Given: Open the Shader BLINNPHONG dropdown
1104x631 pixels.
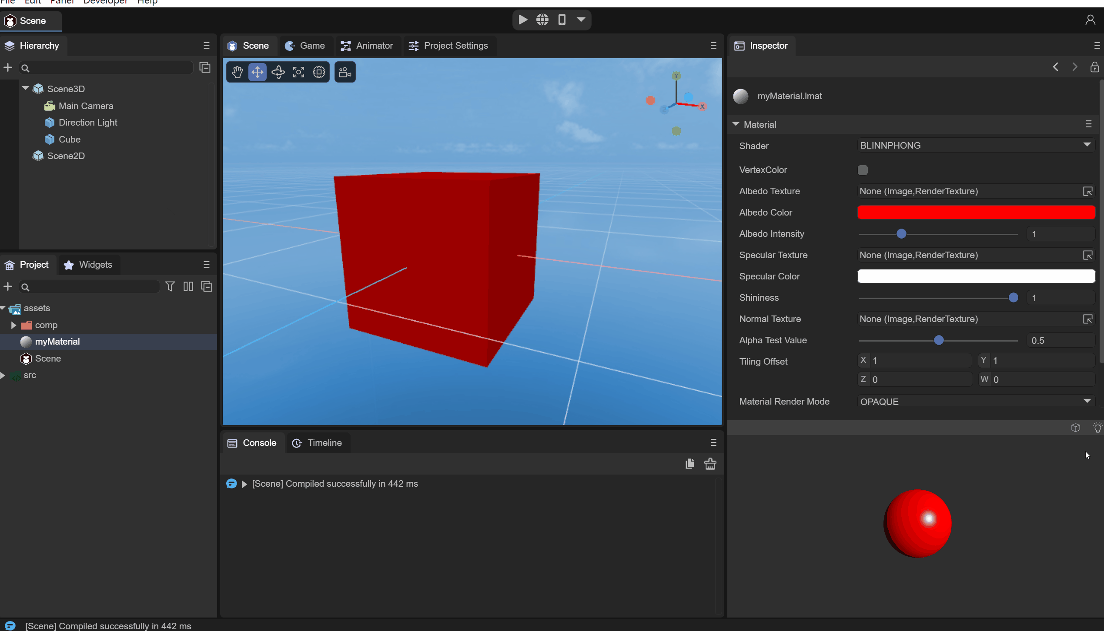Looking at the screenshot, I should (x=975, y=146).
